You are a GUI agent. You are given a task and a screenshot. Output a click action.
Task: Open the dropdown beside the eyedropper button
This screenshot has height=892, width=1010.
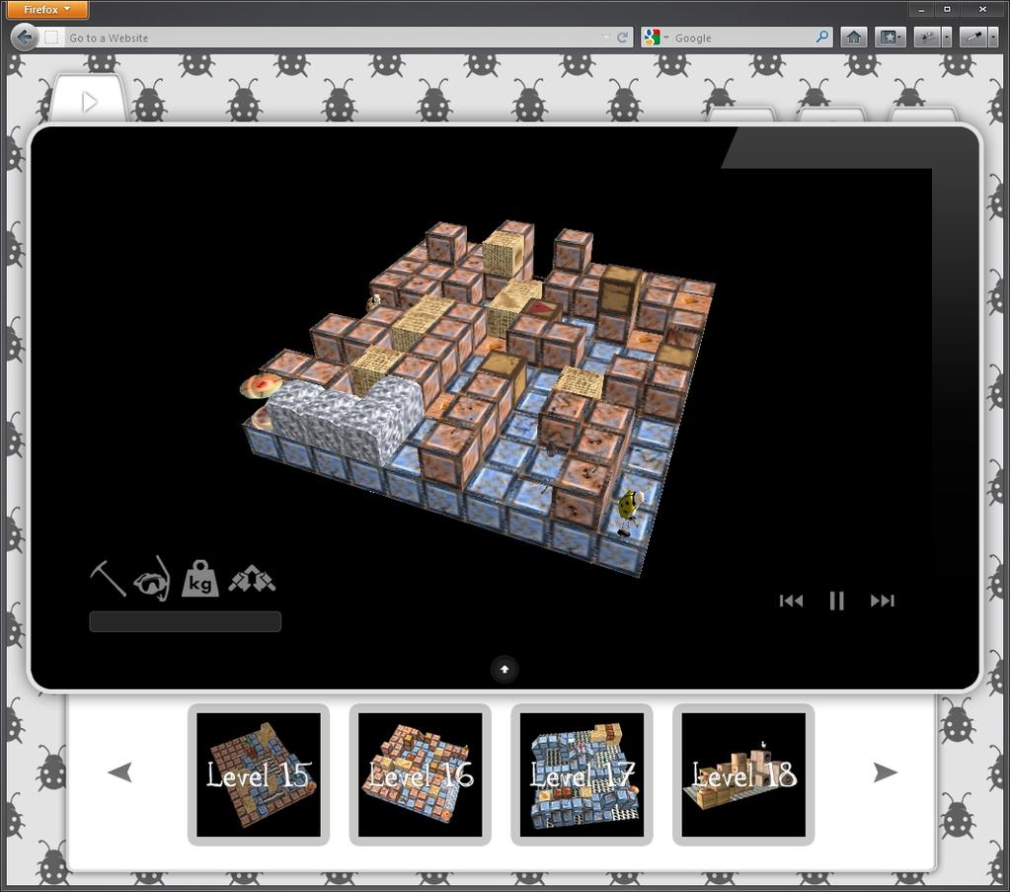[x=992, y=38]
